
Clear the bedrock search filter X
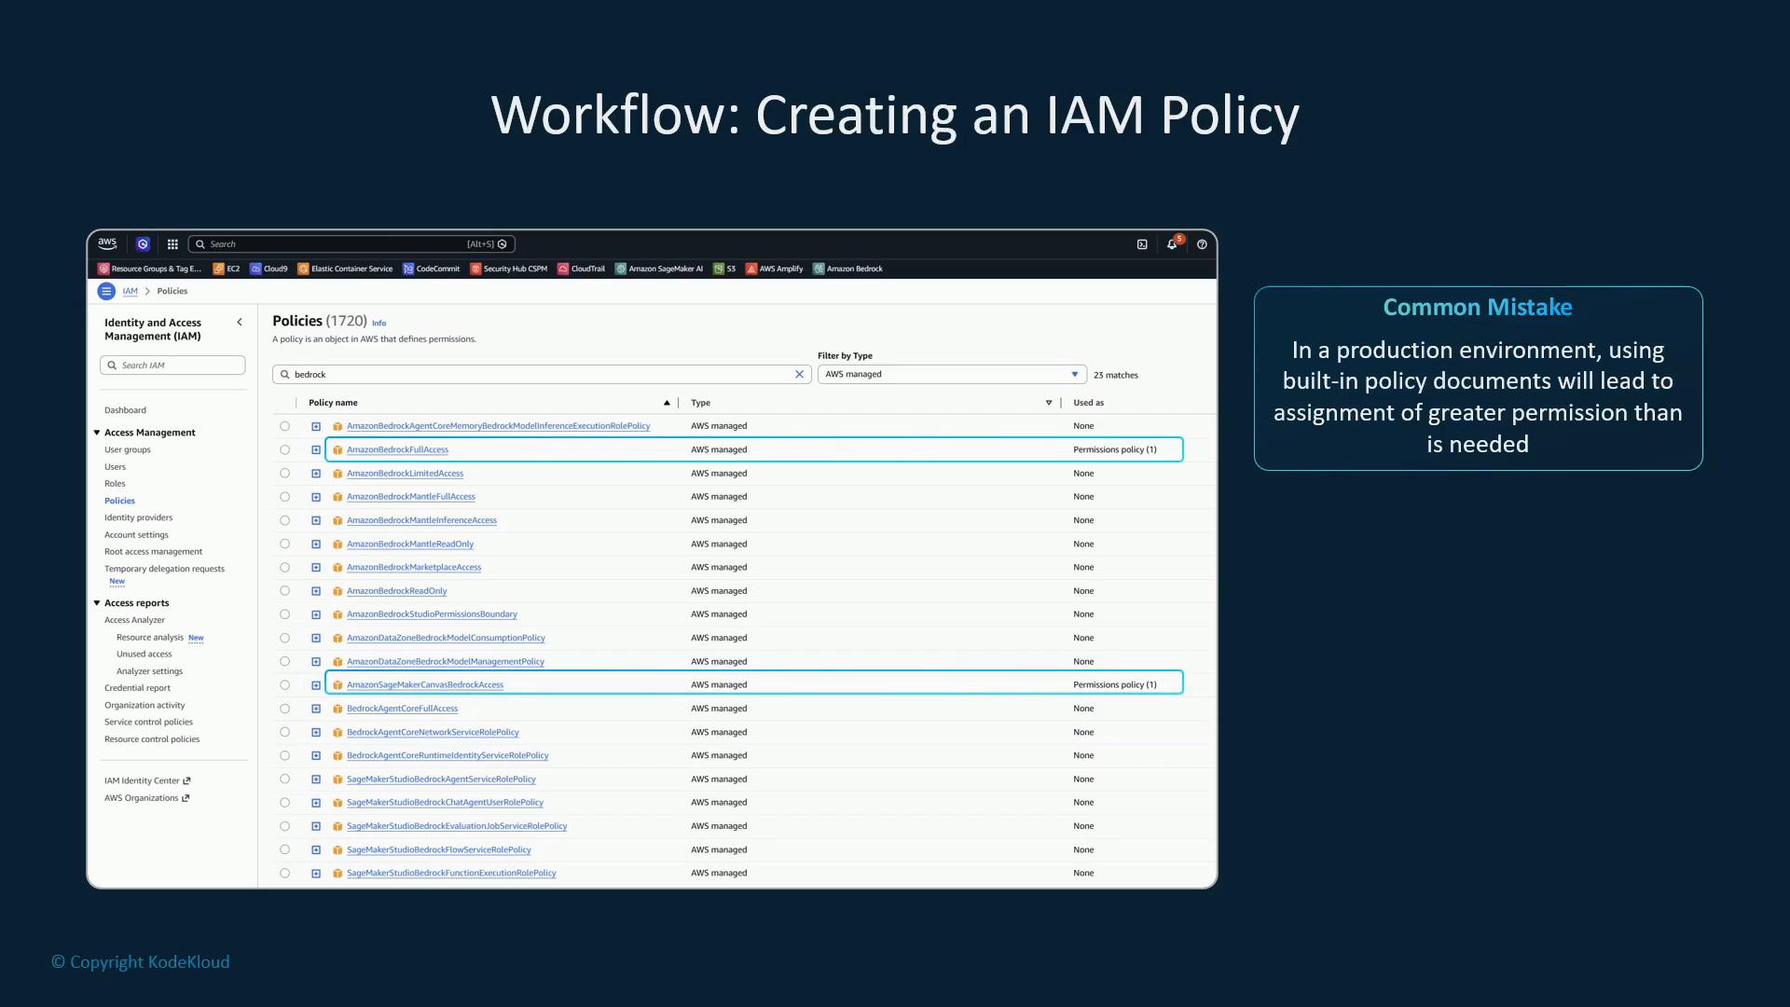pos(799,374)
